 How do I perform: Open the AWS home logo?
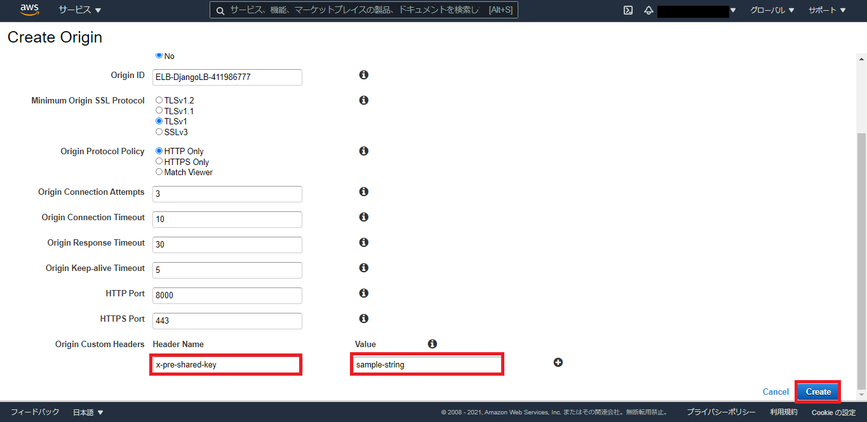tap(30, 10)
